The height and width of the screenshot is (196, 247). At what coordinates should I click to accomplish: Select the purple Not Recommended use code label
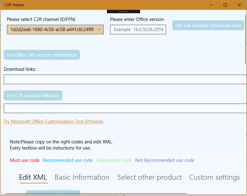click(x=165, y=160)
